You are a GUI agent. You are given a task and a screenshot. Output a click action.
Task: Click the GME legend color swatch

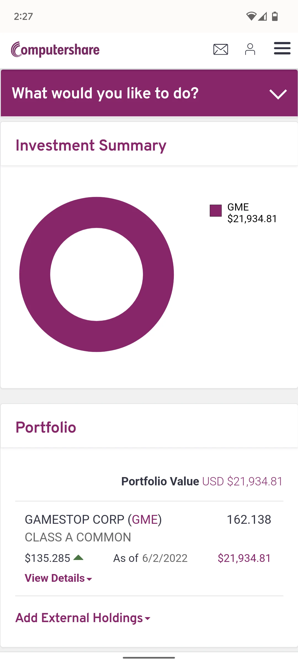tap(216, 211)
